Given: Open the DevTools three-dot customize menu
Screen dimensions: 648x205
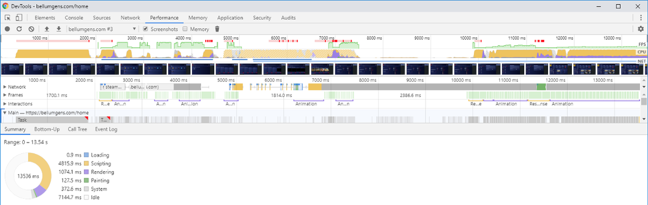Looking at the screenshot, I should (x=640, y=18).
